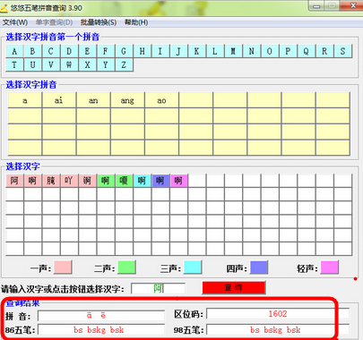This screenshot has width=363, height=340.
Task: Open the 帮助(H) menu
Action: (136, 22)
